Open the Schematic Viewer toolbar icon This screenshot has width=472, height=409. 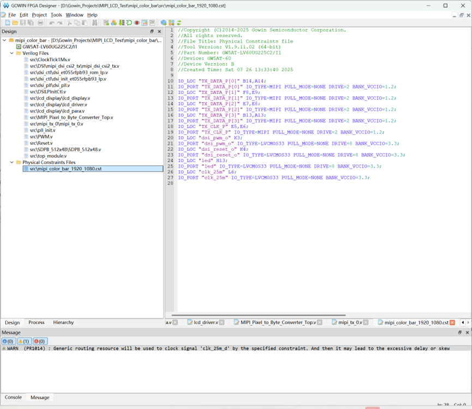(x=129, y=23)
